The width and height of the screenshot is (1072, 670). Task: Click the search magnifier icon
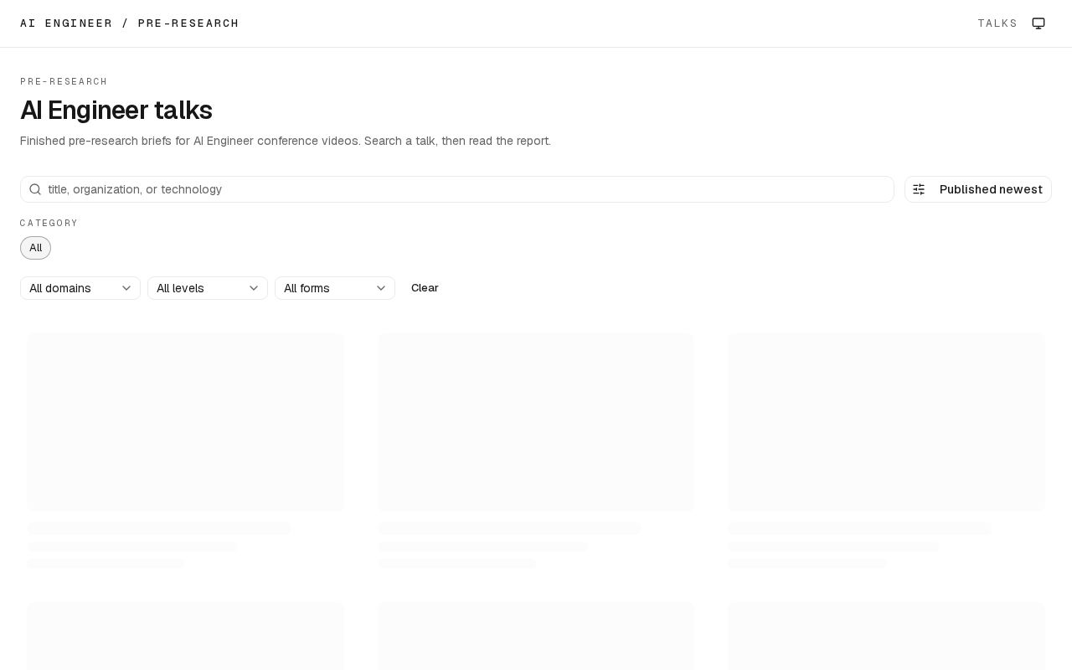35,189
